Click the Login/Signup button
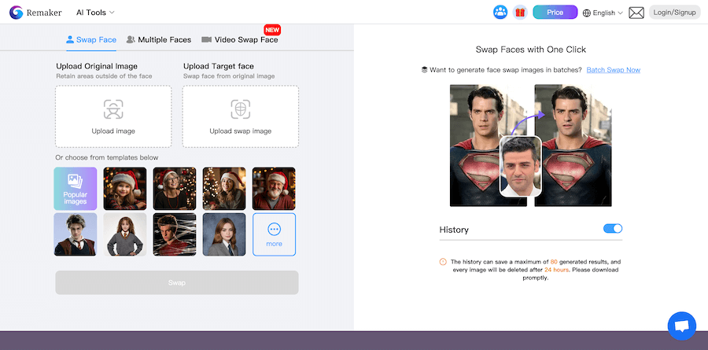Screen dimensions: 708x350 [x=675, y=13]
